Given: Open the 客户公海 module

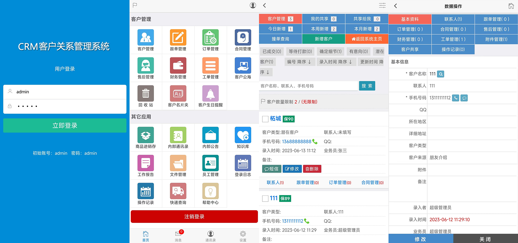Looking at the screenshot, I should (x=243, y=68).
